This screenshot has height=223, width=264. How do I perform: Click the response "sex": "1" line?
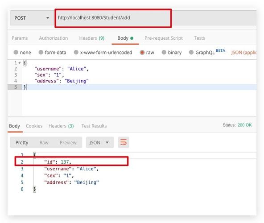pos(59,176)
